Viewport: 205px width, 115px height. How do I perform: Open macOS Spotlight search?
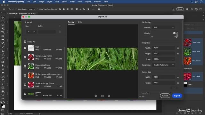pyautogui.click(x=192, y=2)
